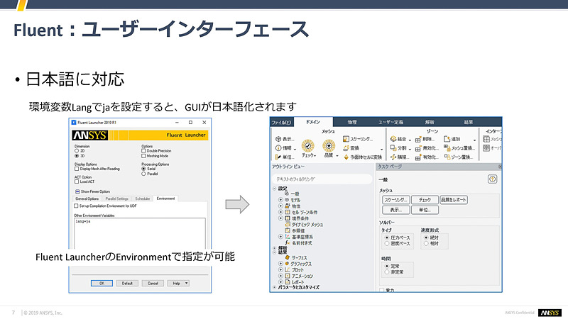
Task: Select 2D dimension radio in Fluent Launcher
Action: coord(77,151)
